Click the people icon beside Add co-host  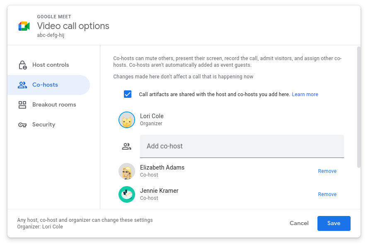127,146
